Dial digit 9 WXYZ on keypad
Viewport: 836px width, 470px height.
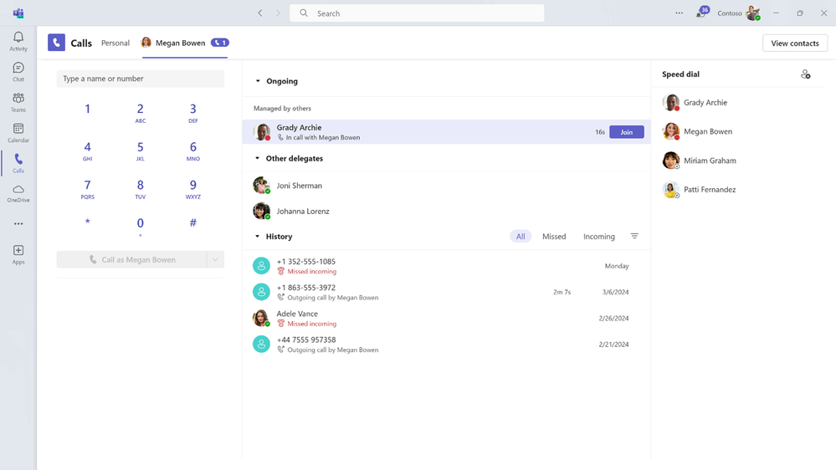pyautogui.click(x=193, y=189)
